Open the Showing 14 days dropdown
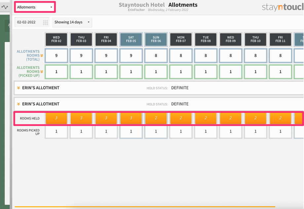Viewport: 304px width, 209px height. 72,22
